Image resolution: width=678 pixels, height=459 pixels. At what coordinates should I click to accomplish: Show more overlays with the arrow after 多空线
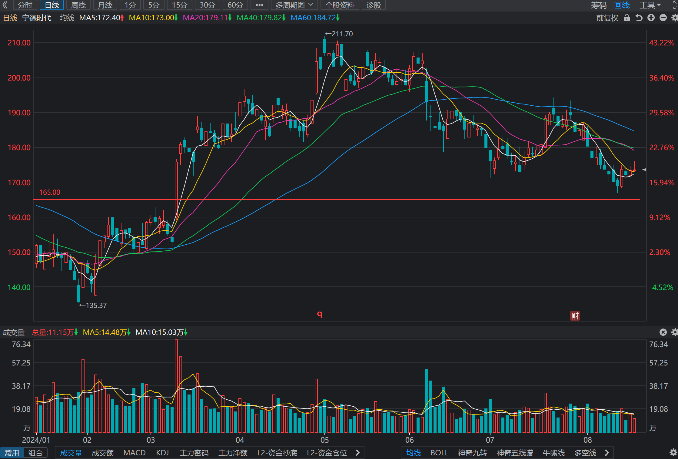pos(607,453)
